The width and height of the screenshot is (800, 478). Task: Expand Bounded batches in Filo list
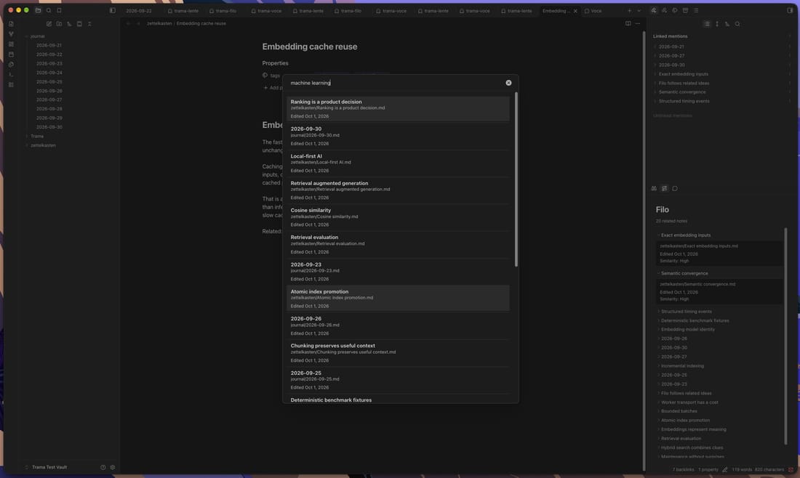point(658,411)
